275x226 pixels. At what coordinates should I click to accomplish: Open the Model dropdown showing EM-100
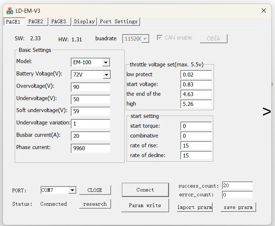point(106,62)
